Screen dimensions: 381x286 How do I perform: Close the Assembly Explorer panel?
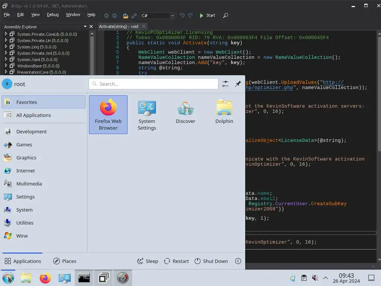pos(91,26)
